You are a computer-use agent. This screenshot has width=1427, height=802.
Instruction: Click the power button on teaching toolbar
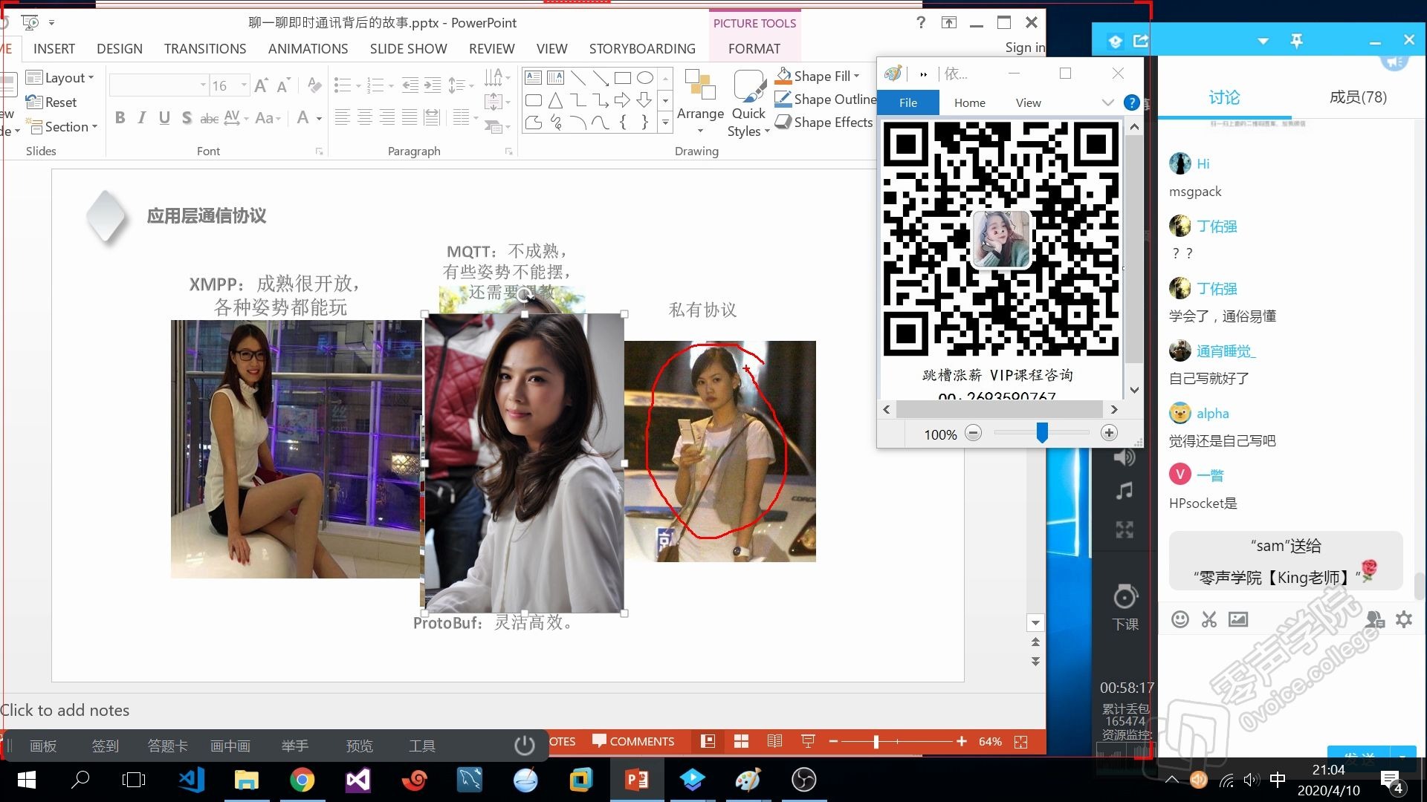(525, 745)
